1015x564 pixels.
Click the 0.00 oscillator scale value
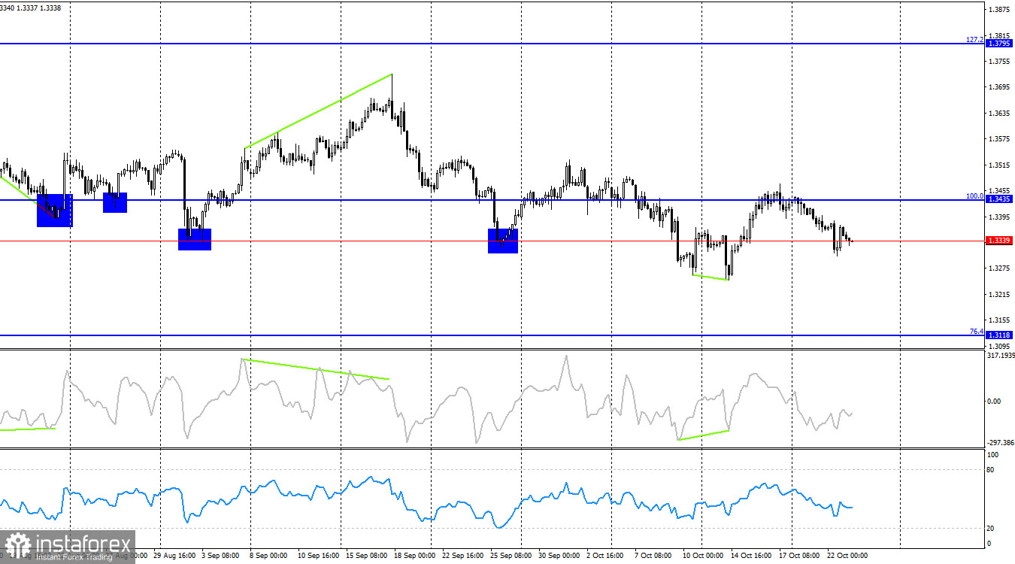[993, 402]
